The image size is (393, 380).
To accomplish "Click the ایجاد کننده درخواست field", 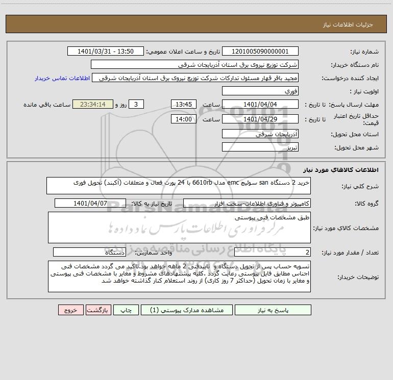I will tap(195, 78).
